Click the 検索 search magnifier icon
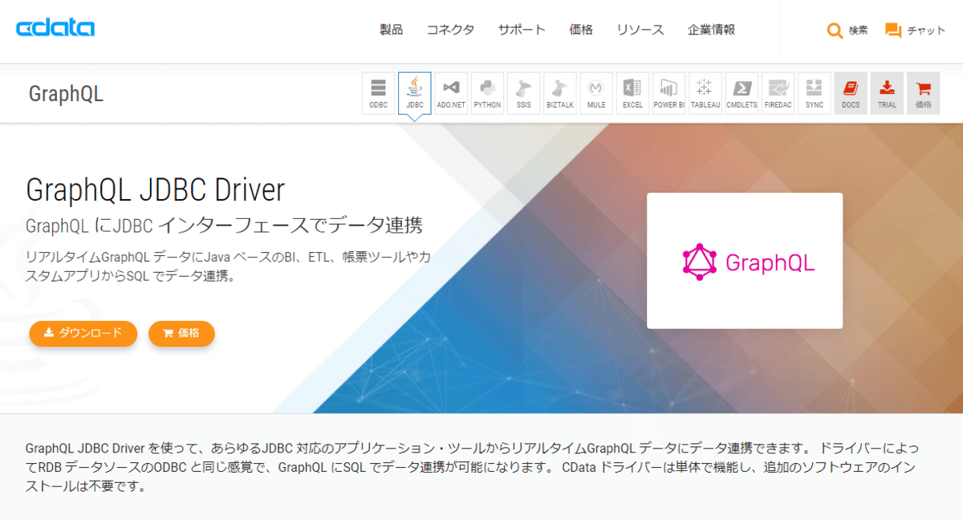The height and width of the screenshot is (520, 963). coord(835,30)
